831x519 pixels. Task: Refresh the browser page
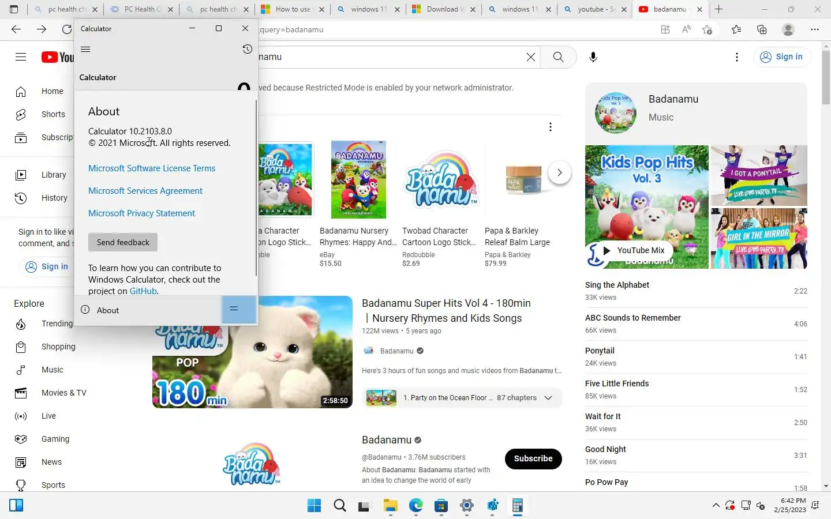point(67,29)
